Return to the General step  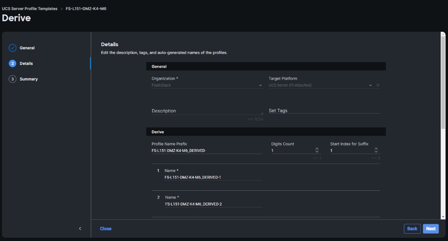point(27,48)
